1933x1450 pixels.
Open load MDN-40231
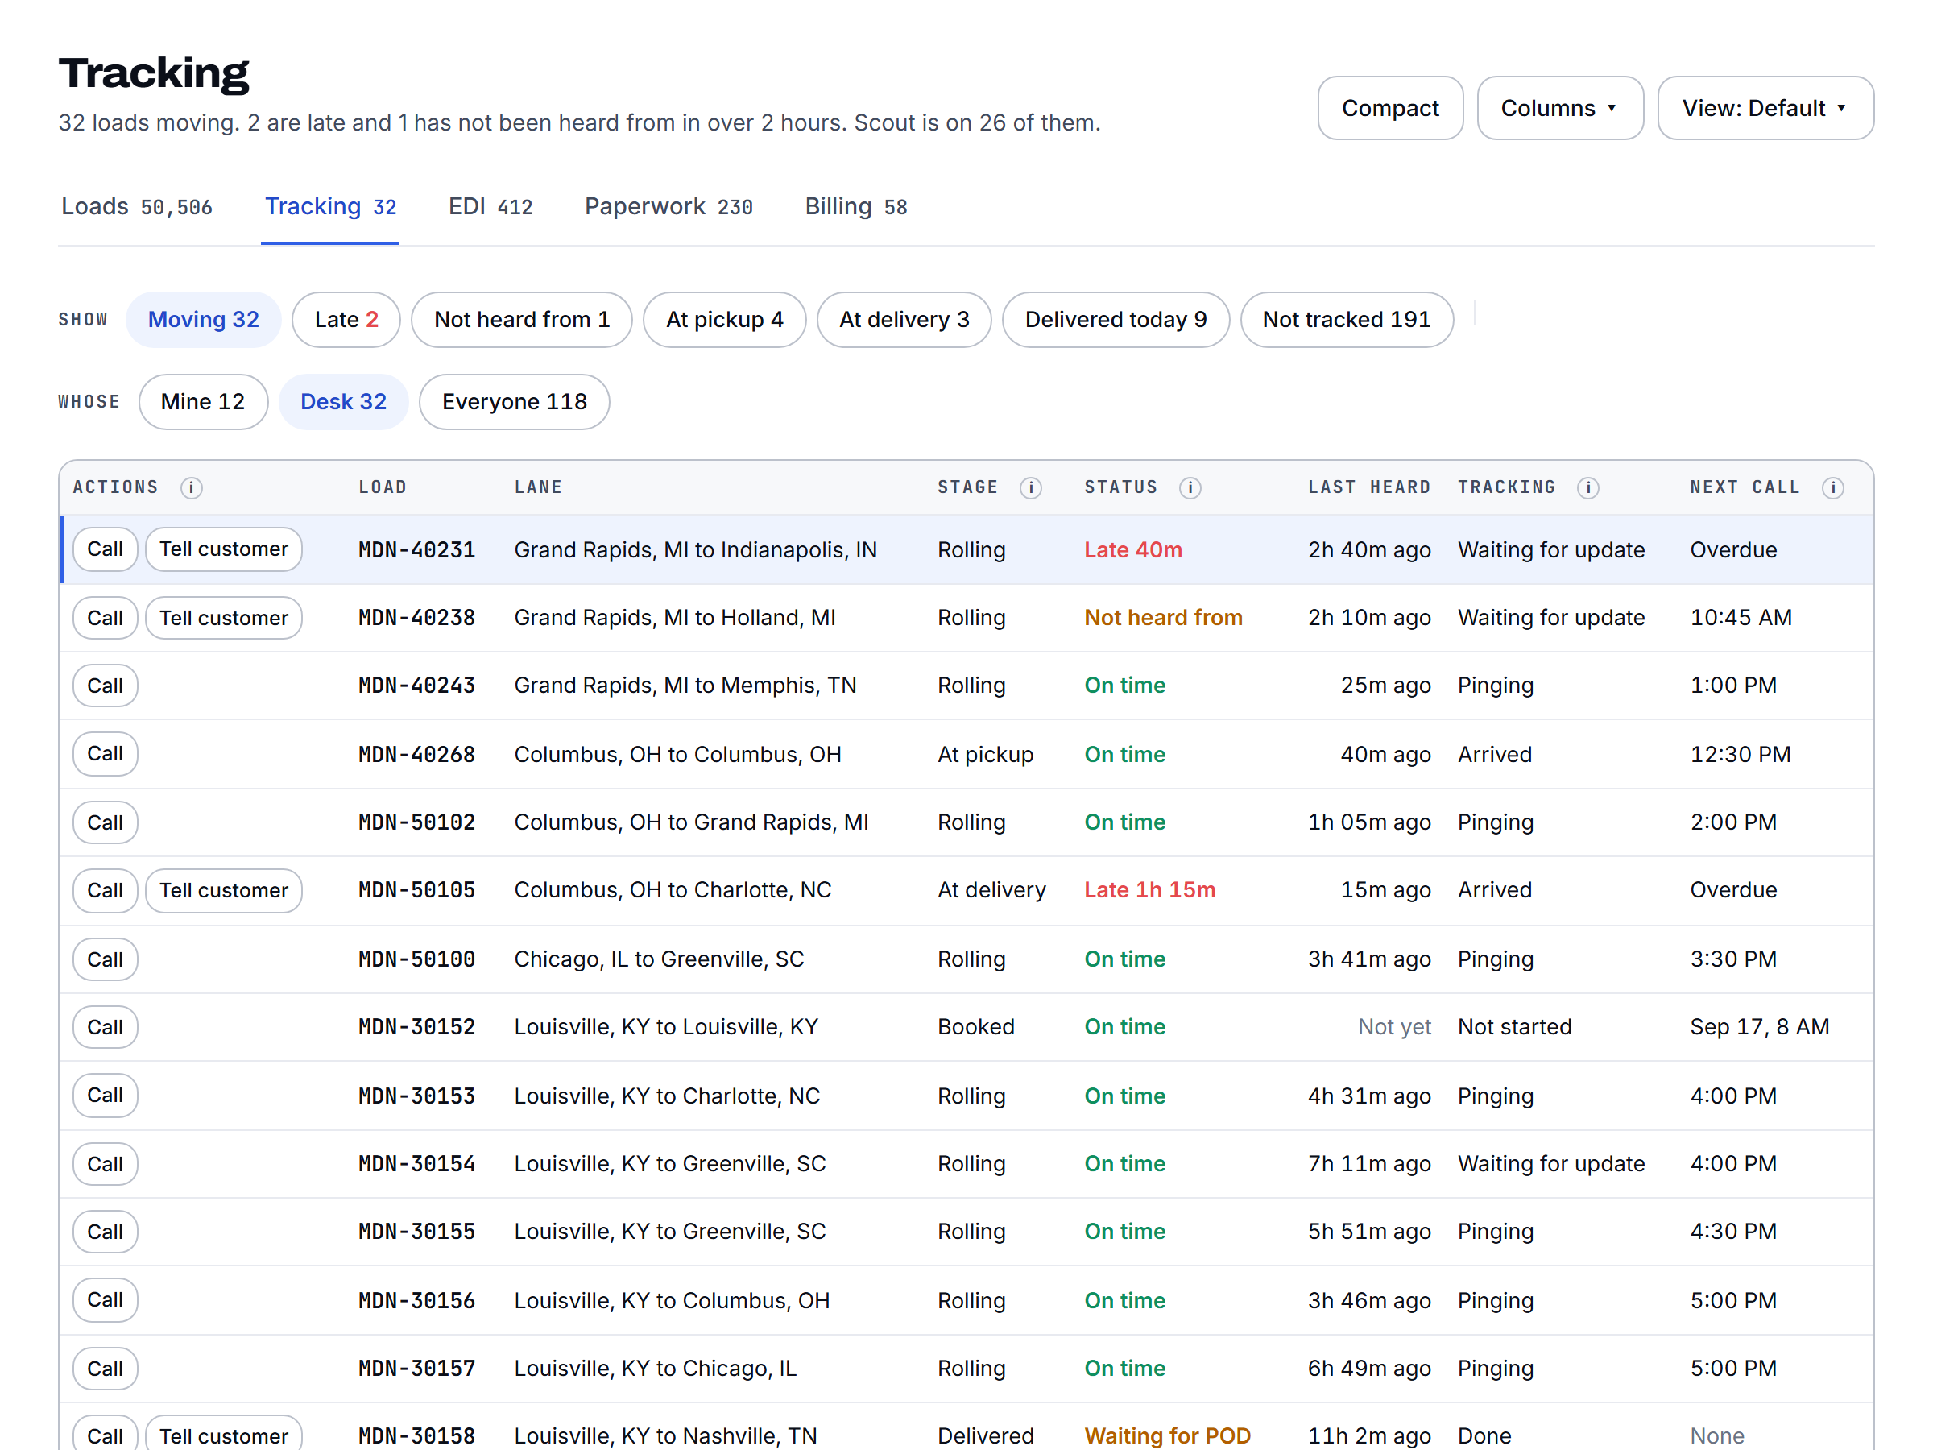[417, 549]
